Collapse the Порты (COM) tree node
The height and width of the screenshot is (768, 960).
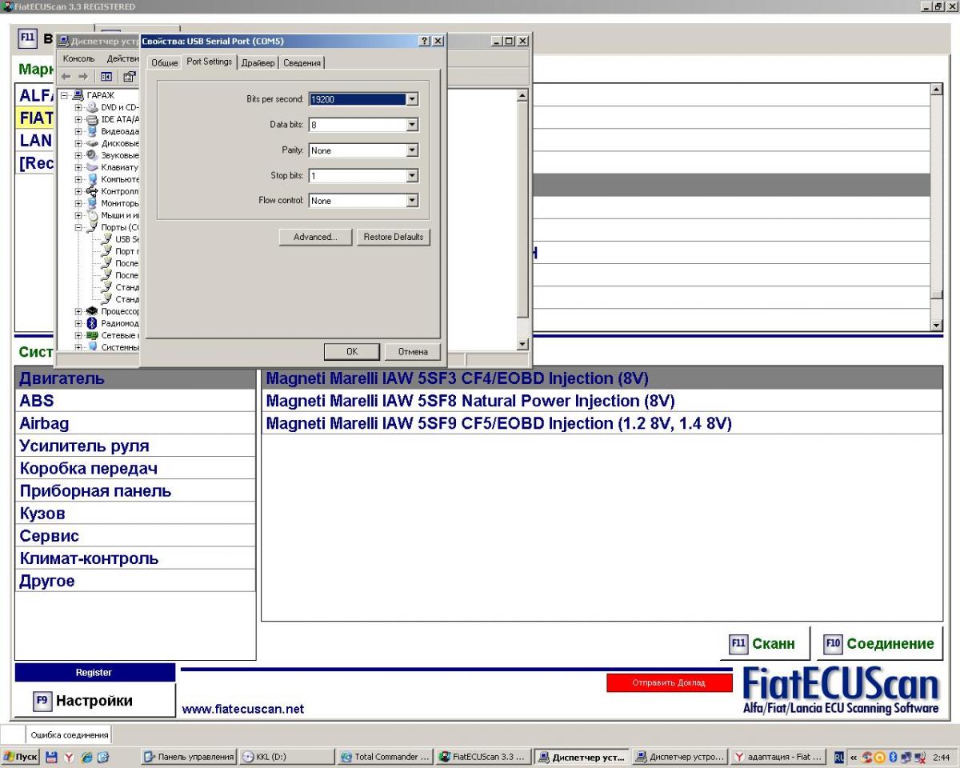point(79,227)
